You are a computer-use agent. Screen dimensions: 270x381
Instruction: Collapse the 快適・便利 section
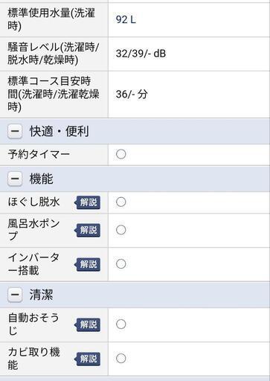15,131
